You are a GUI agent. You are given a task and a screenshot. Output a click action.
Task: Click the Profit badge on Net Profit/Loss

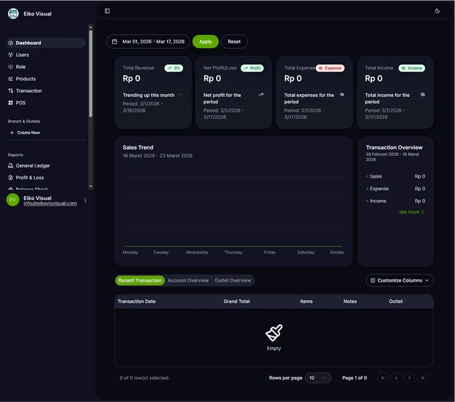click(252, 68)
